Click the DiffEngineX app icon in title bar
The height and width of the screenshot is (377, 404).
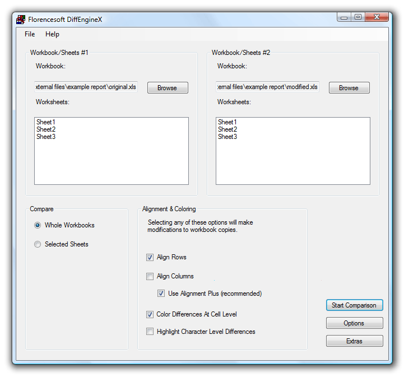pyautogui.click(x=21, y=20)
